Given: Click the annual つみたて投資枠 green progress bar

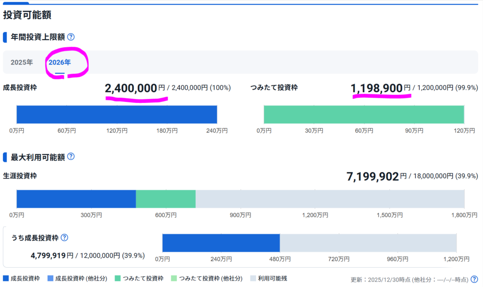Looking at the screenshot, I should [364, 114].
